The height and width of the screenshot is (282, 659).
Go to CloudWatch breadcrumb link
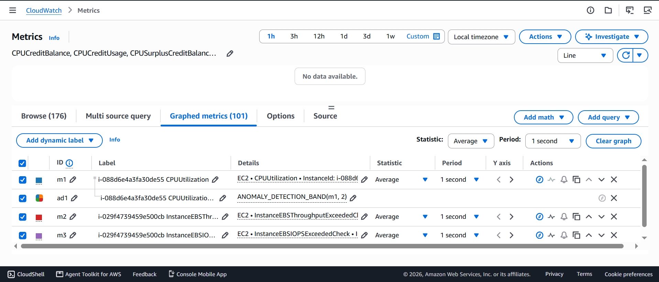[x=44, y=10]
